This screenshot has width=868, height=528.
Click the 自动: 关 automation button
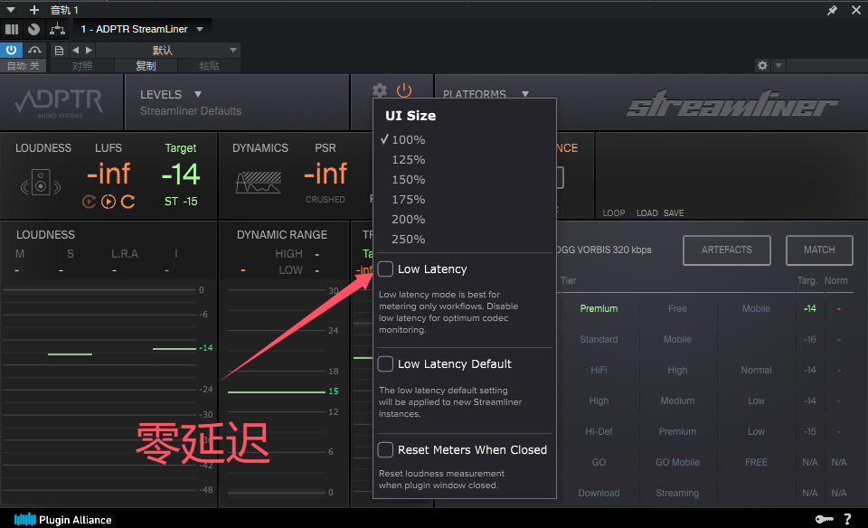pyautogui.click(x=24, y=66)
